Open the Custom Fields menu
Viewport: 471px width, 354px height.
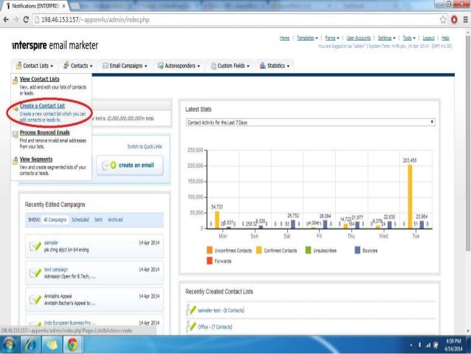coord(230,66)
